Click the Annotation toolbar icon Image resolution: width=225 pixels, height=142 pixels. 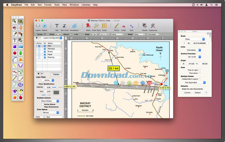(x=74, y=26)
